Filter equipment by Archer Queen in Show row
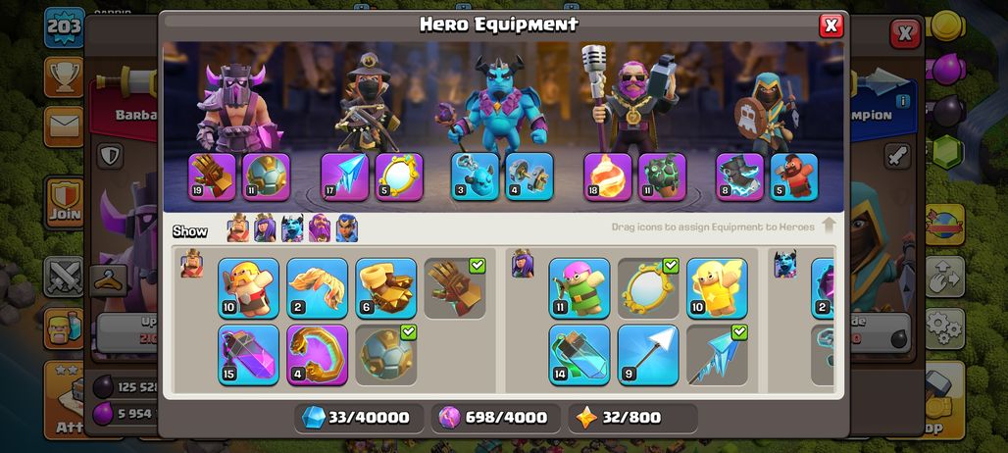Screen dimensions: 1008x453 pyautogui.click(x=265, y=228)
